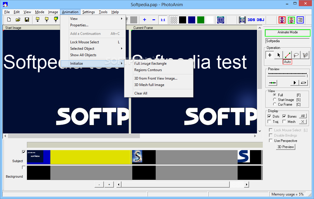Open the Tools menu
Image resolution: width=314 pixels, height=199 pixels.
(103, 12)
